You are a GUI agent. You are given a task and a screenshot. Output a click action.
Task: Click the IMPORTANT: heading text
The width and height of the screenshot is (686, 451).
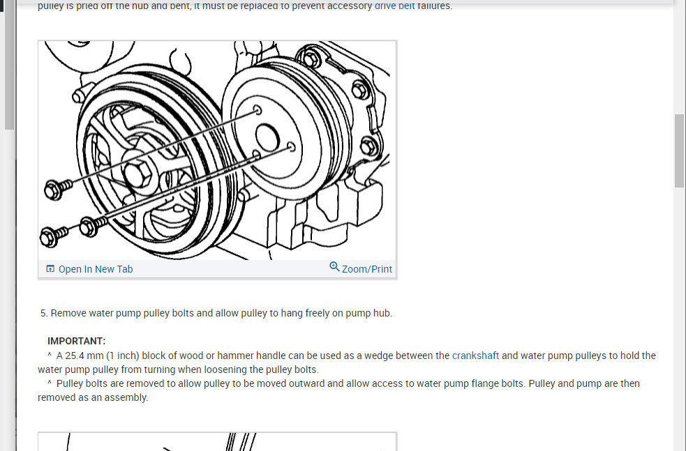pos(77,342)
